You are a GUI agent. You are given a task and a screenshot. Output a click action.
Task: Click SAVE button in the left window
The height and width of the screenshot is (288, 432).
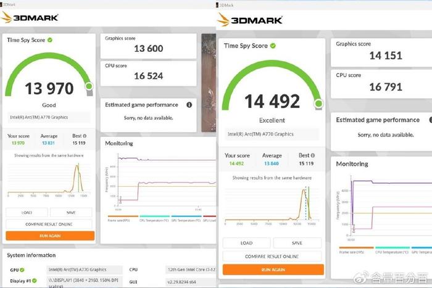(x=71, y=212)
